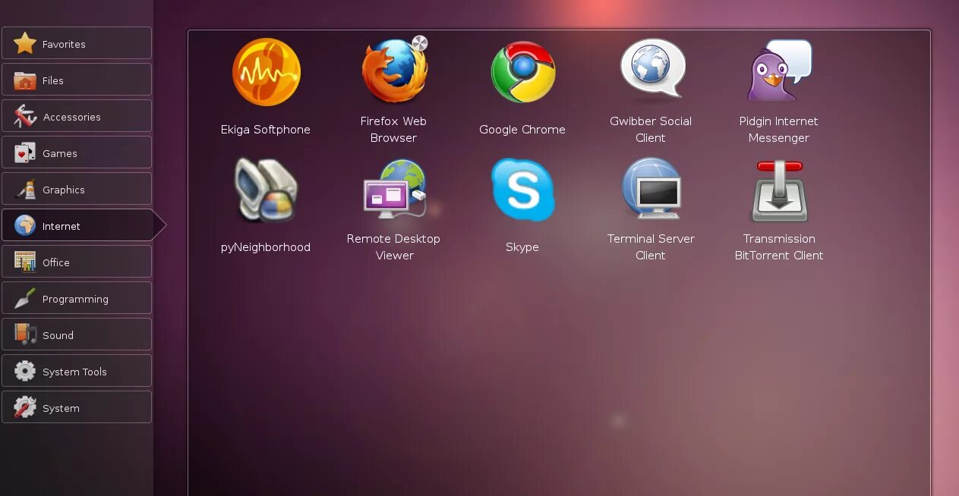Click "Transmission BitTorrent Client" label text

pos(779,247)
